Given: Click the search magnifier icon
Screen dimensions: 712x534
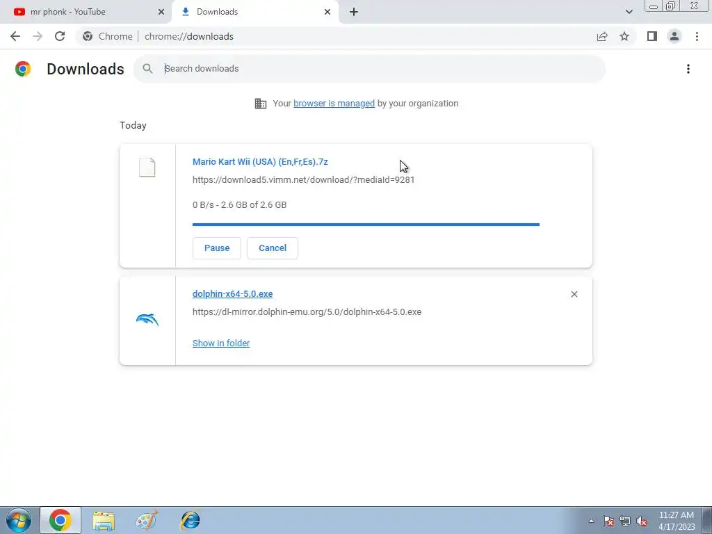Looking at the screenshot, I should coord(147,69).
